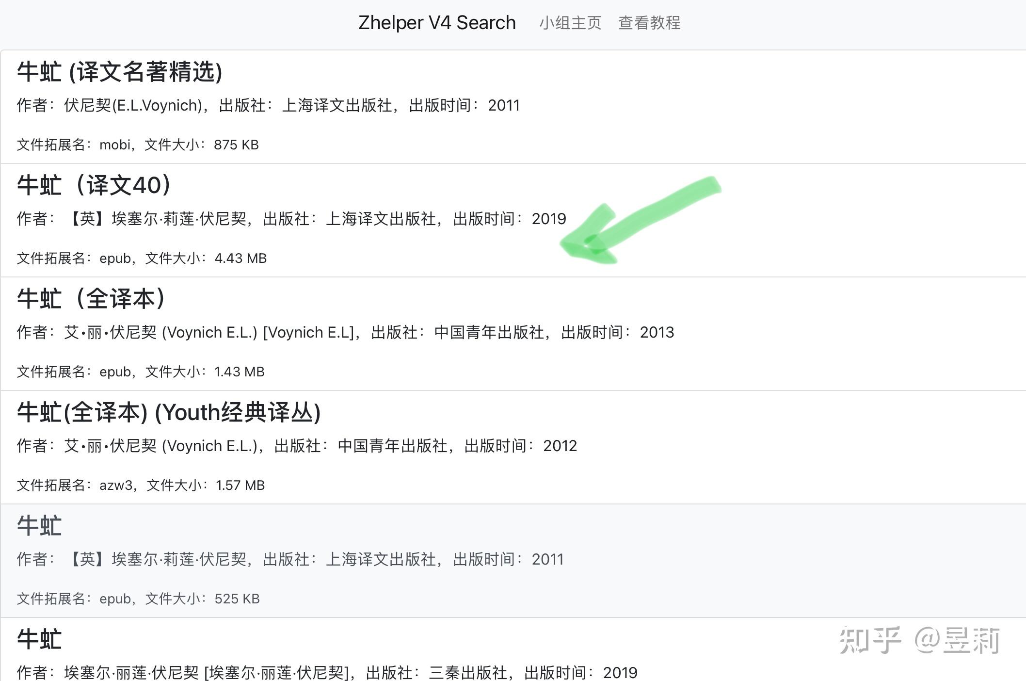Open the bottom 牛虻 三秦出版社 entry
Viewport: 1026px width, 681px height.
39,639
